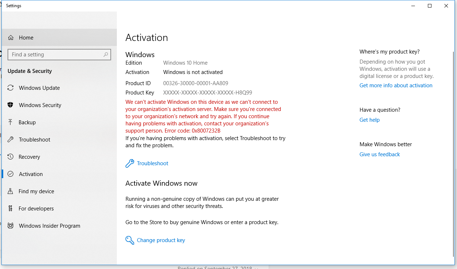Open the Backup settings
The width and height of the screenshot is (457, 269).
pos(59,122)
